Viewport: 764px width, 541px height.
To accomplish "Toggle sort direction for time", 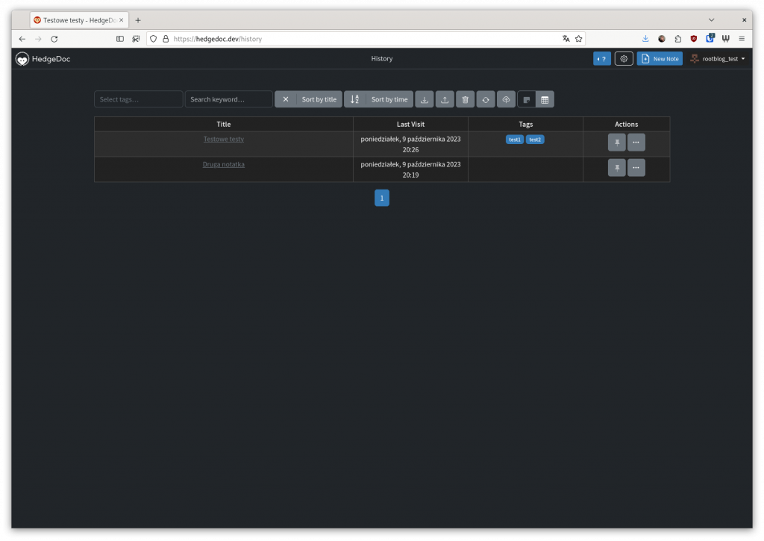I will 354,99.
